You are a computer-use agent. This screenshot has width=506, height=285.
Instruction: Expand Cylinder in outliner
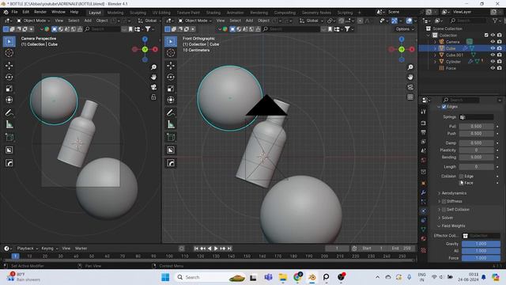[x=435, y=62]
